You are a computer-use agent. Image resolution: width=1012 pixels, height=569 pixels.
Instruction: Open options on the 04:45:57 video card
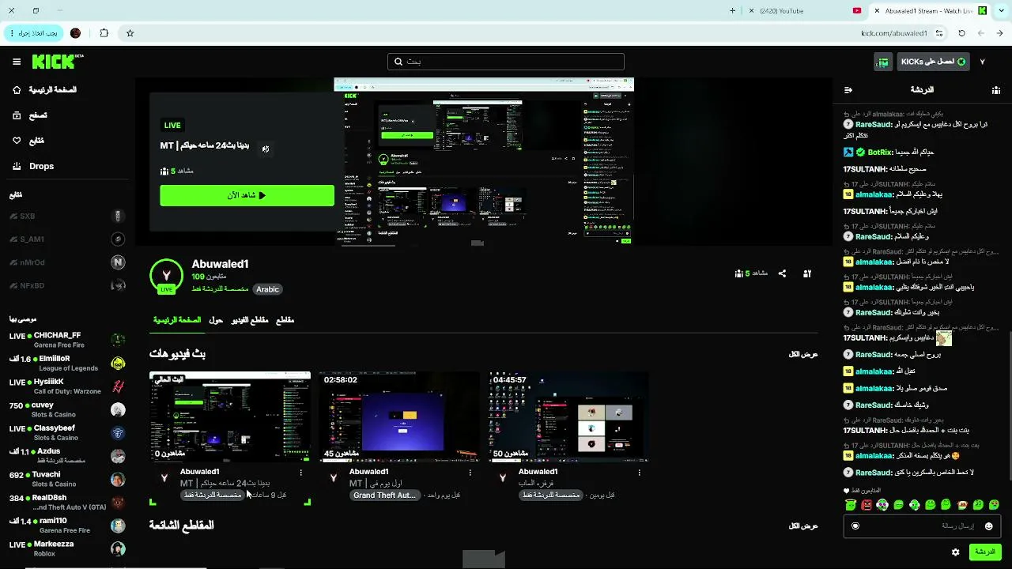coord(640,472)
